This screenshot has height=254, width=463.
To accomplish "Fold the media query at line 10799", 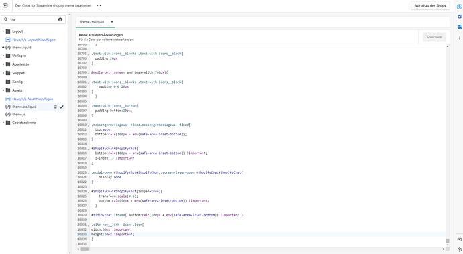I will tap(89, 72).
